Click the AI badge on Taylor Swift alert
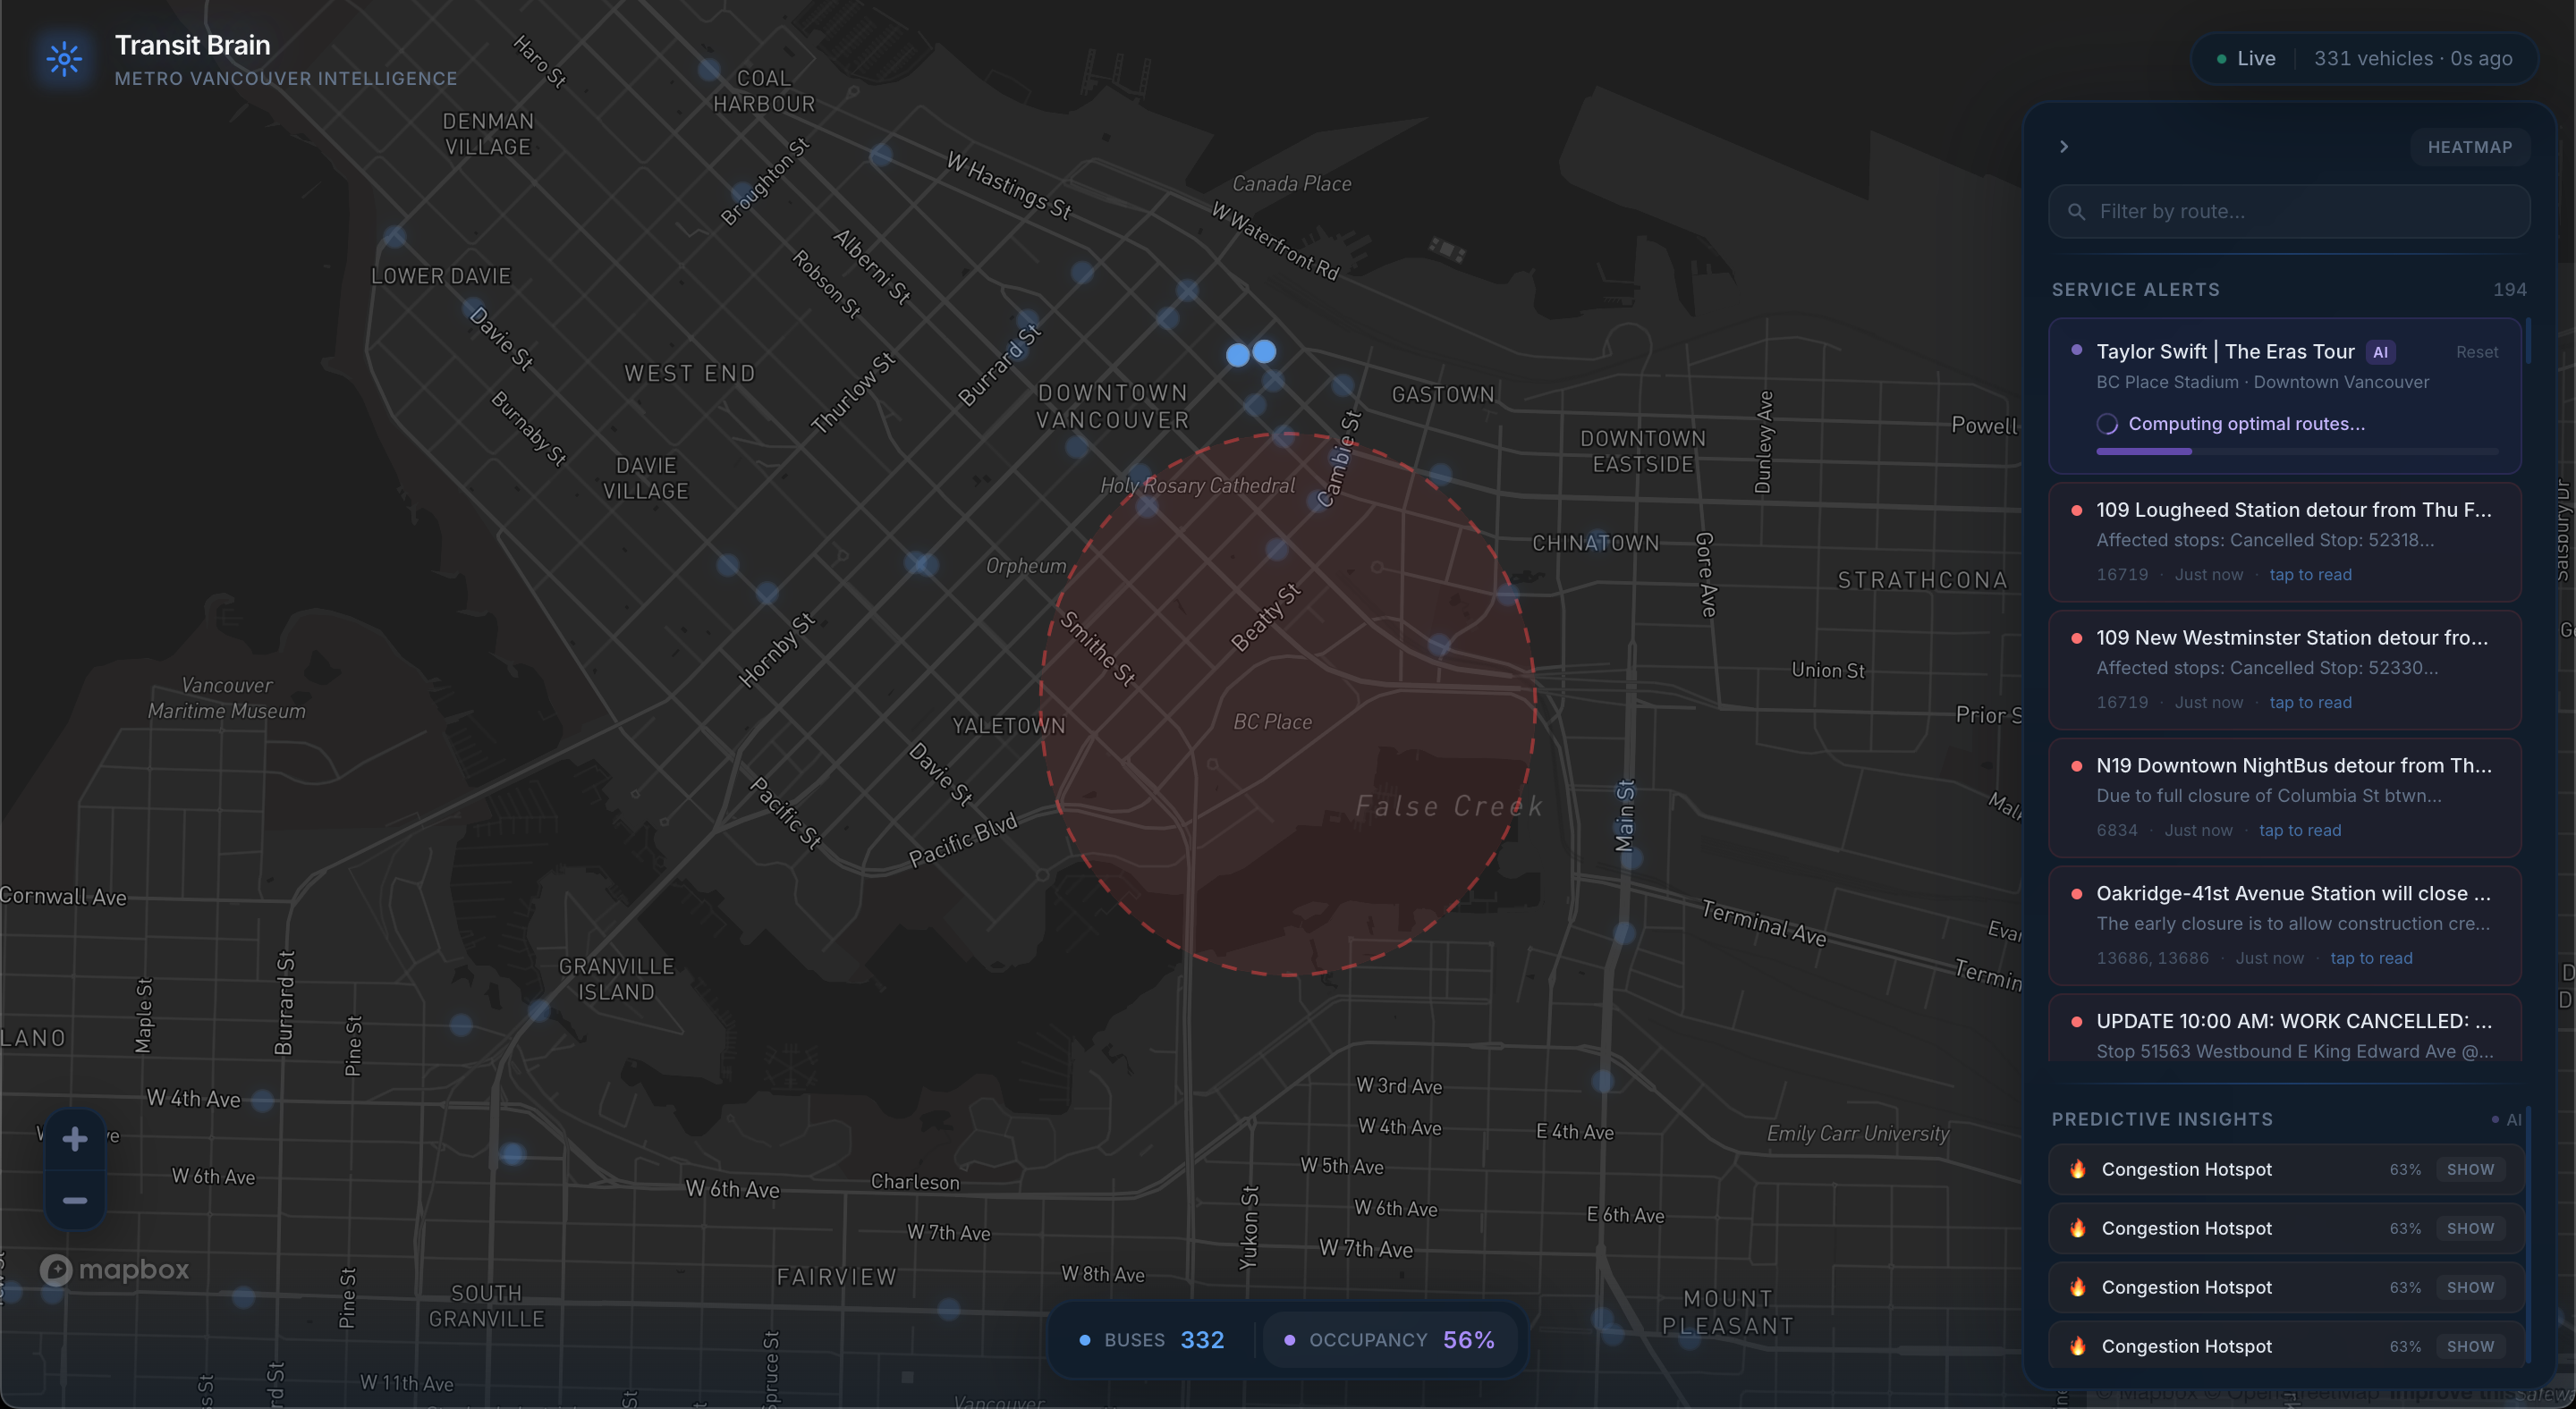Image resolution: width=2576 pixels, height=1409 pixels. point(2380,351)
